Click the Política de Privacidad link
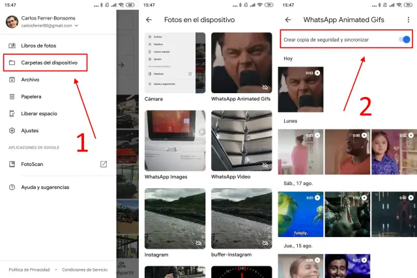The width and height of the screenshot is (417, 278). [x=30, y=270]
